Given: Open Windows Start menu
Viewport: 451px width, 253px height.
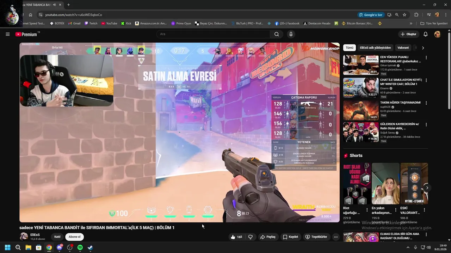Looking at the screenshot, I should pos(7,247).
